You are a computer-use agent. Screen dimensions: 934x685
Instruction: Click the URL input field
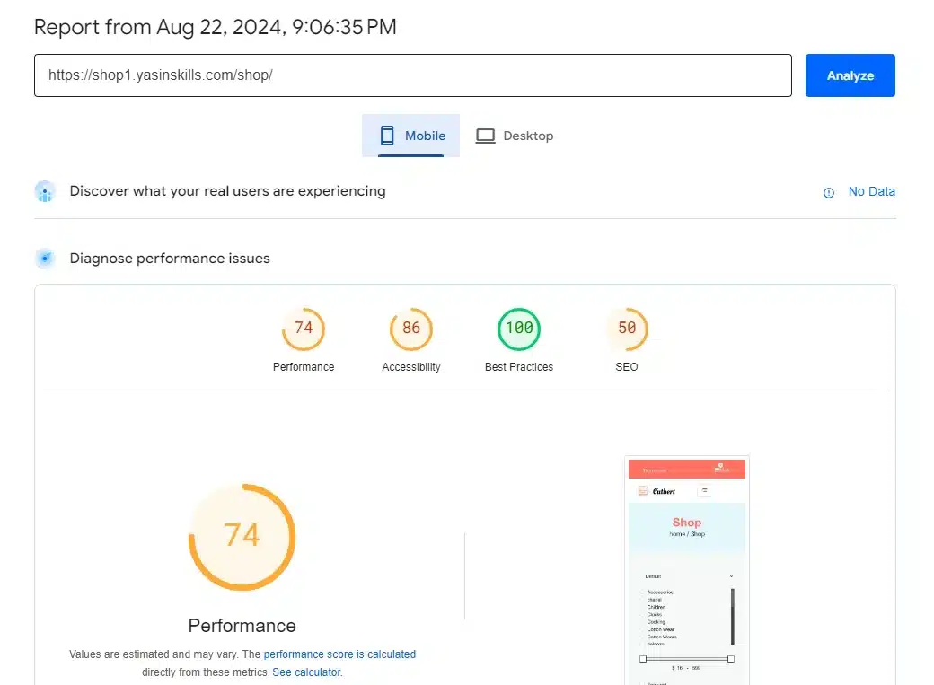[412, 75]
